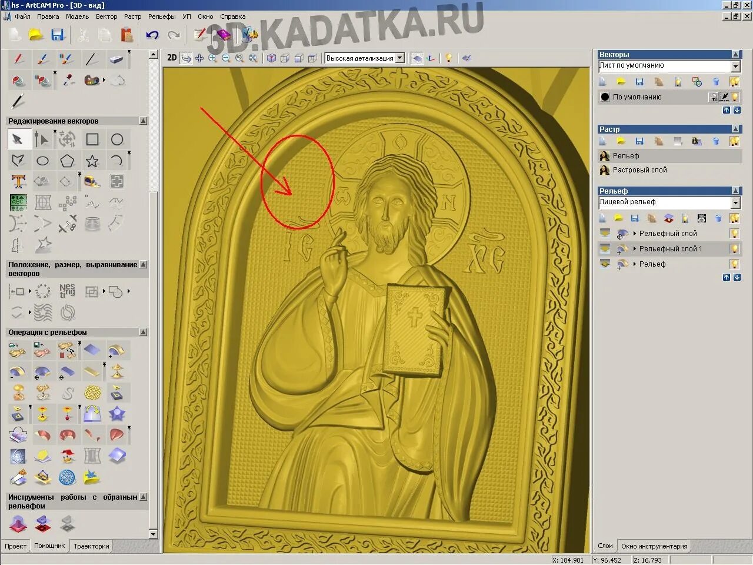Click the isometric view cube icon
753x565 pixels.
click(x=271, y=58)
